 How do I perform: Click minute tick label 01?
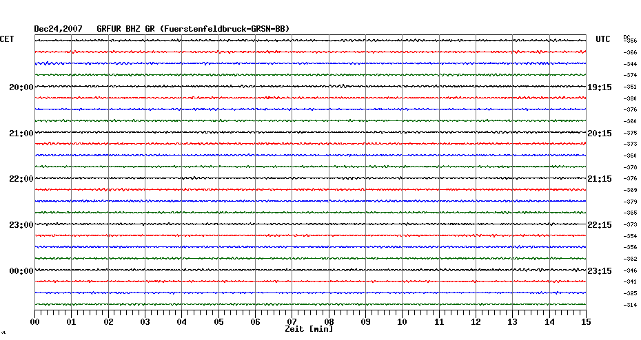coord(72,321)
